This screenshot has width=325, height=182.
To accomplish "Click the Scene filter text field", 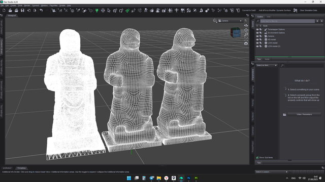I will (287, 21).
